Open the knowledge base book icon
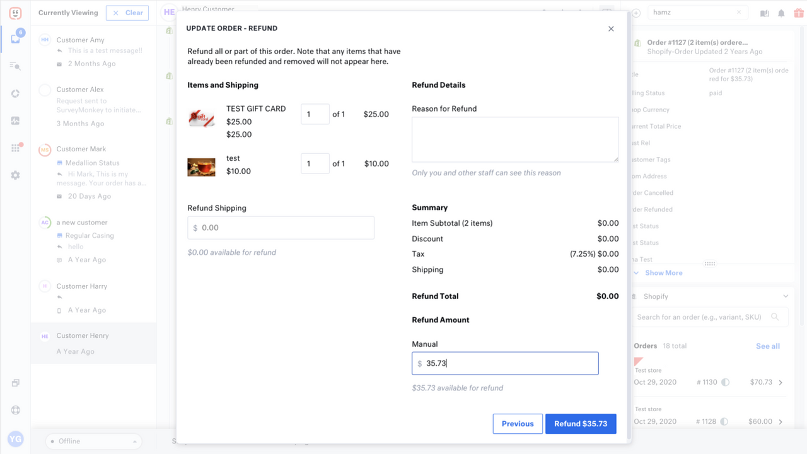Screen dimensions: 807x454 [x=763, y=12]
